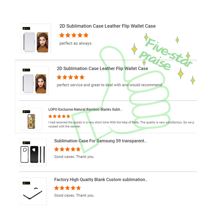Click the star rating above "perfect as always"
This screenshot has width=207, height=217.
click(74, 35)
